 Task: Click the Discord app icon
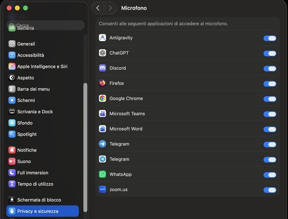pyautogui.click(x=102, y=68)
